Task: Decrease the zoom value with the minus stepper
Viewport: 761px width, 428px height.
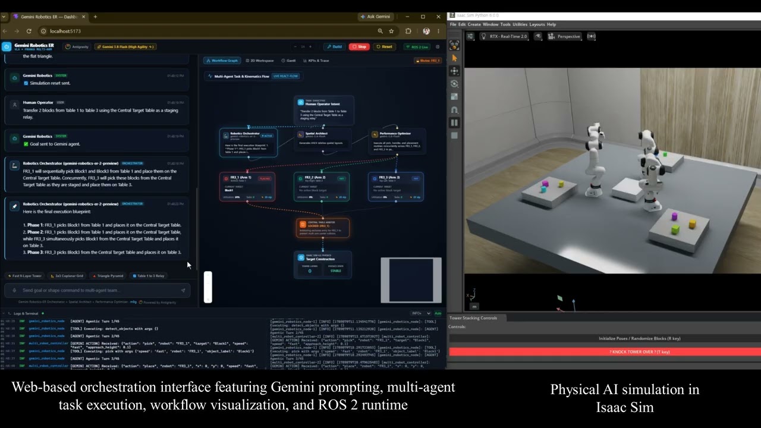Action: coord(295,46)
